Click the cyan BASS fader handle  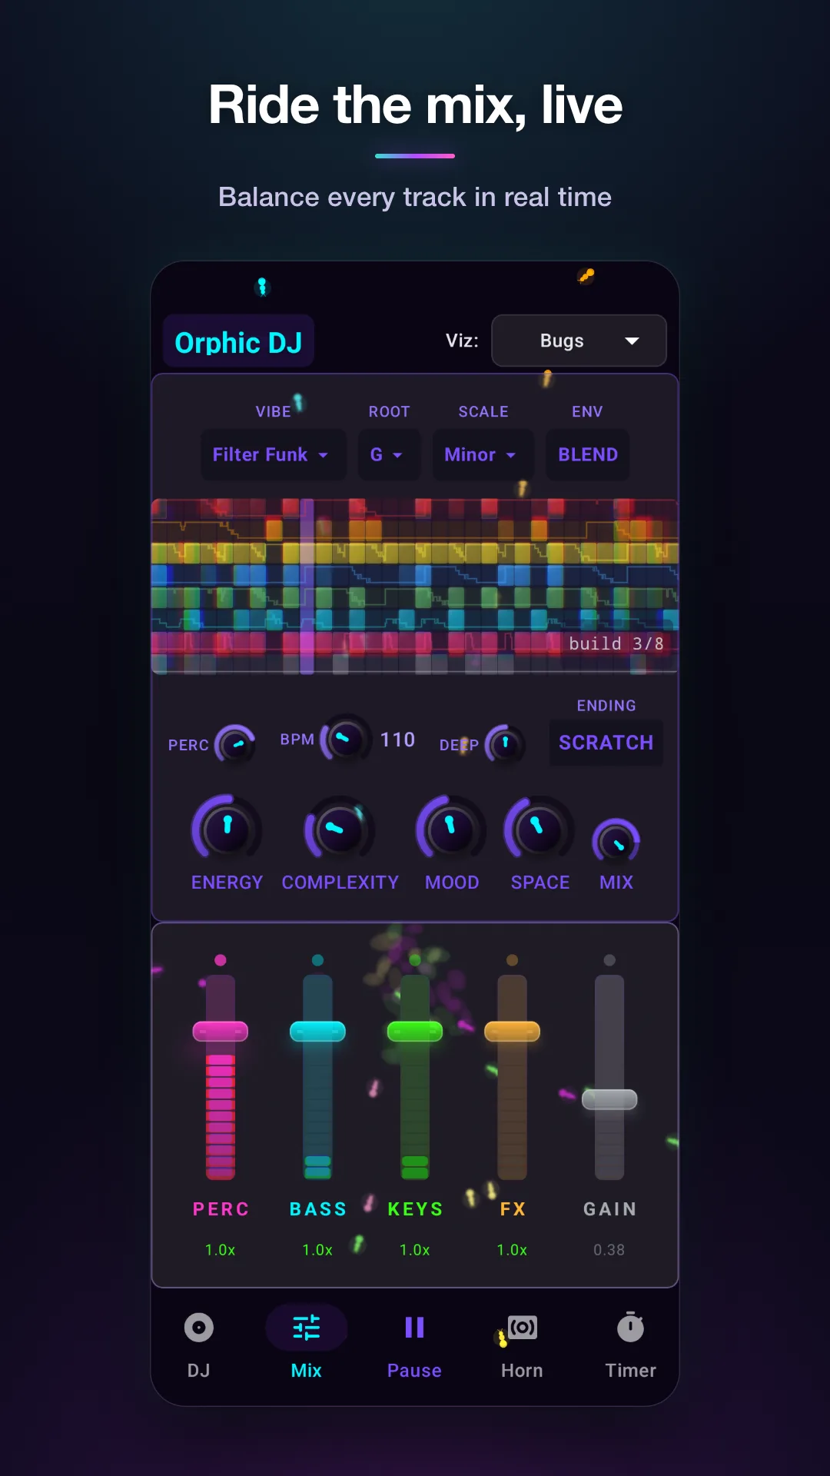[x=317, y=1031]
